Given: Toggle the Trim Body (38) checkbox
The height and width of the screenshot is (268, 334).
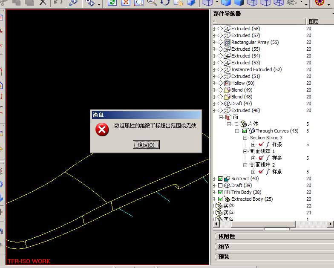Looking at the screenshot, I should [x=220, y=192].
